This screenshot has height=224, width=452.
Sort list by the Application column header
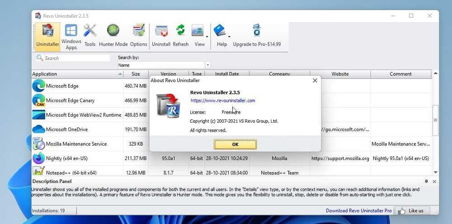[75, 74]
